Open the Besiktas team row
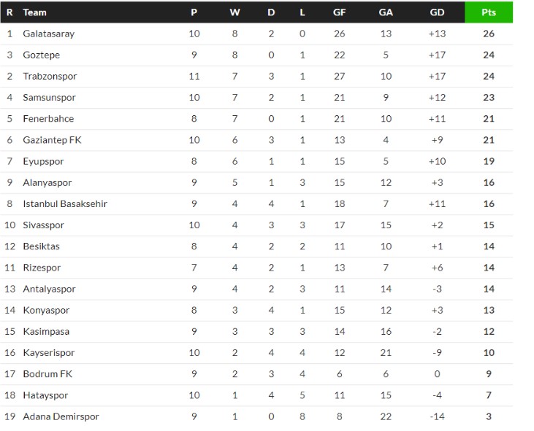Viewport: 534px width, 431px height. [x=256, y=246]
